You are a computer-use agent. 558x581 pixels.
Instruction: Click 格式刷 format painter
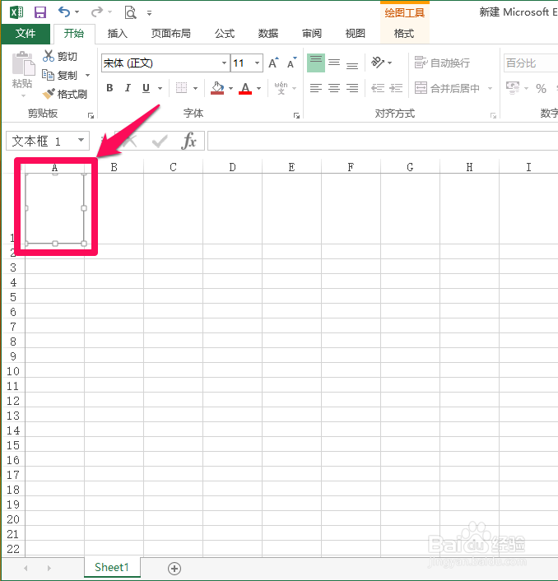tap(65, 94)
